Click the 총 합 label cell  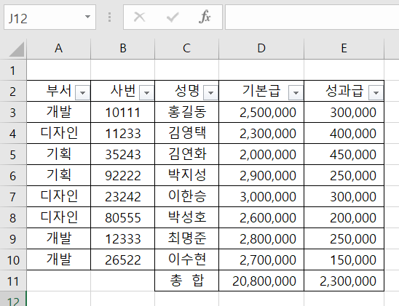(x=187, y=281)
